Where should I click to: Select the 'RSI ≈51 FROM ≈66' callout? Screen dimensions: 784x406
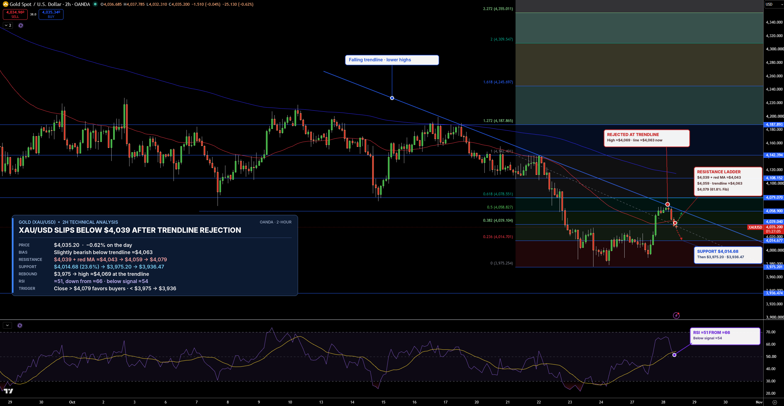tap(725, 336)
